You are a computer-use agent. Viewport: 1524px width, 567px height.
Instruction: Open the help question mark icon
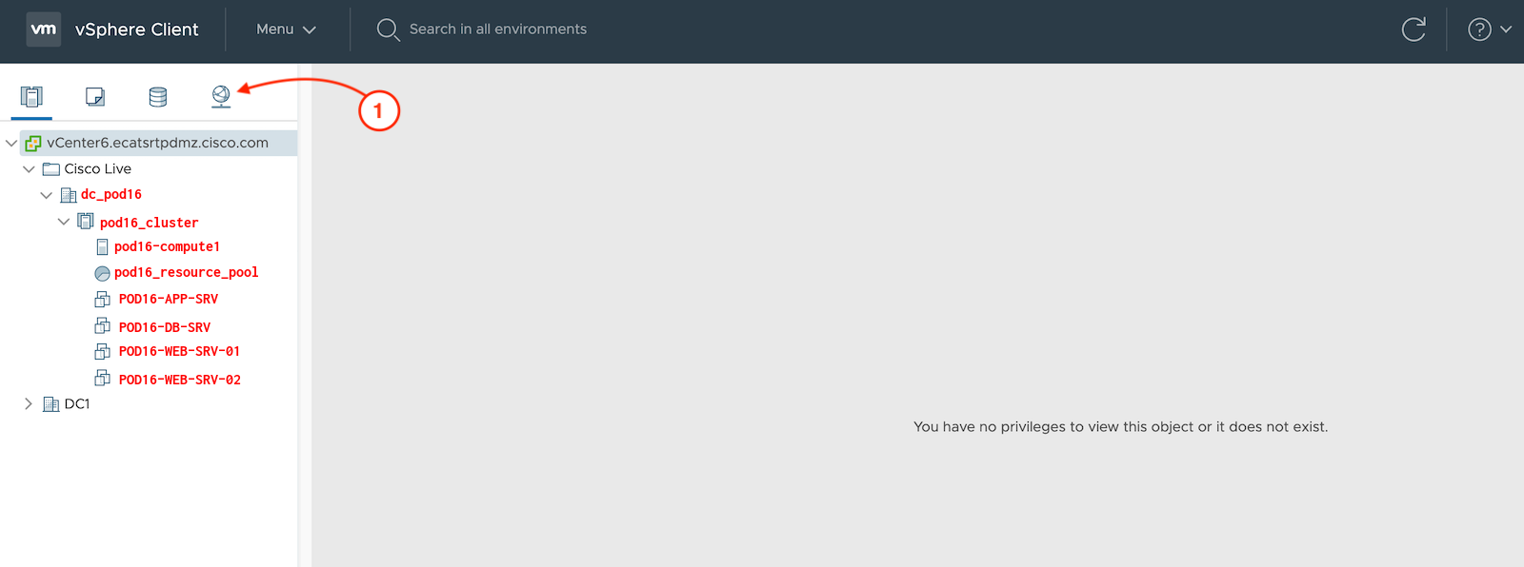click(1479, 29)
